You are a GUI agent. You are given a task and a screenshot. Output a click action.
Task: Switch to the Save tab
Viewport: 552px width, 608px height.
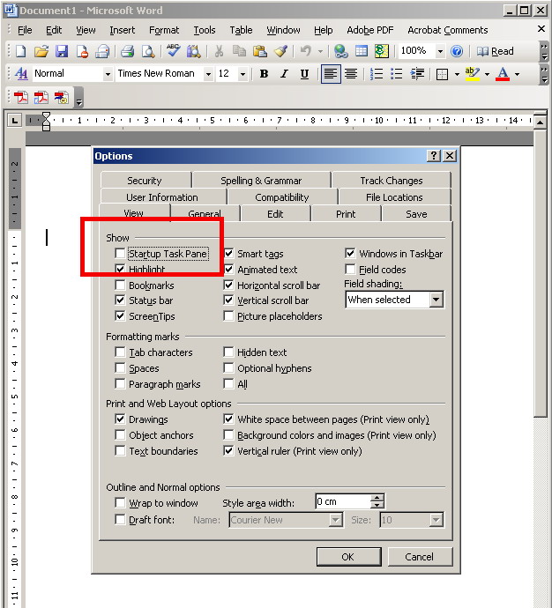tap(416, 214)
